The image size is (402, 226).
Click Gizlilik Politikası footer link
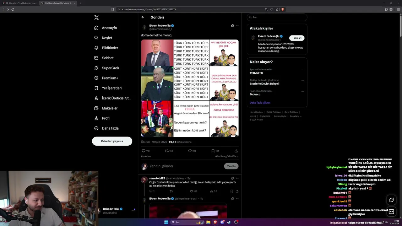coord(274,112)
